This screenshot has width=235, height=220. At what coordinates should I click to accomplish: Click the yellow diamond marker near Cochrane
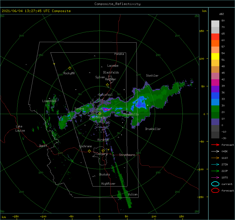[x=90, y=151]
